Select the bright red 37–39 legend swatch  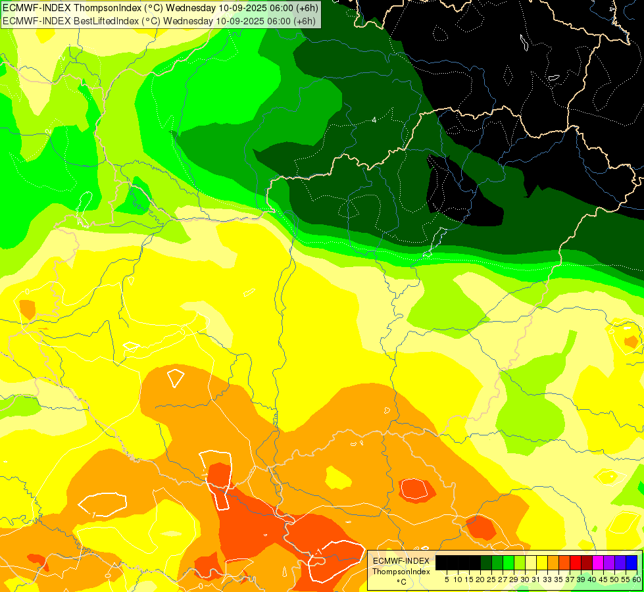[576, 562]
